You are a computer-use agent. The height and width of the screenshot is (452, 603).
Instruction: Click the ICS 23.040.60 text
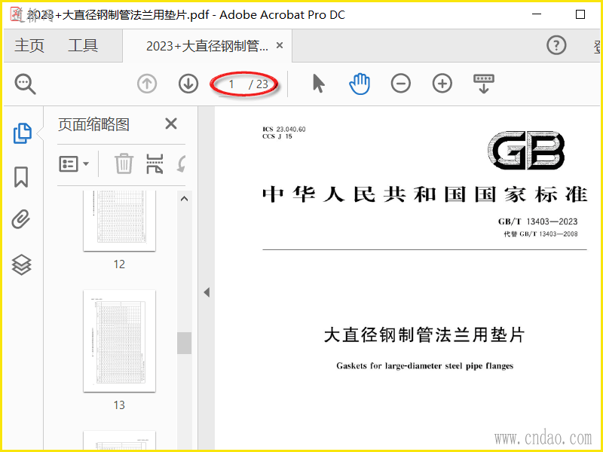click(x=284, y=130)
